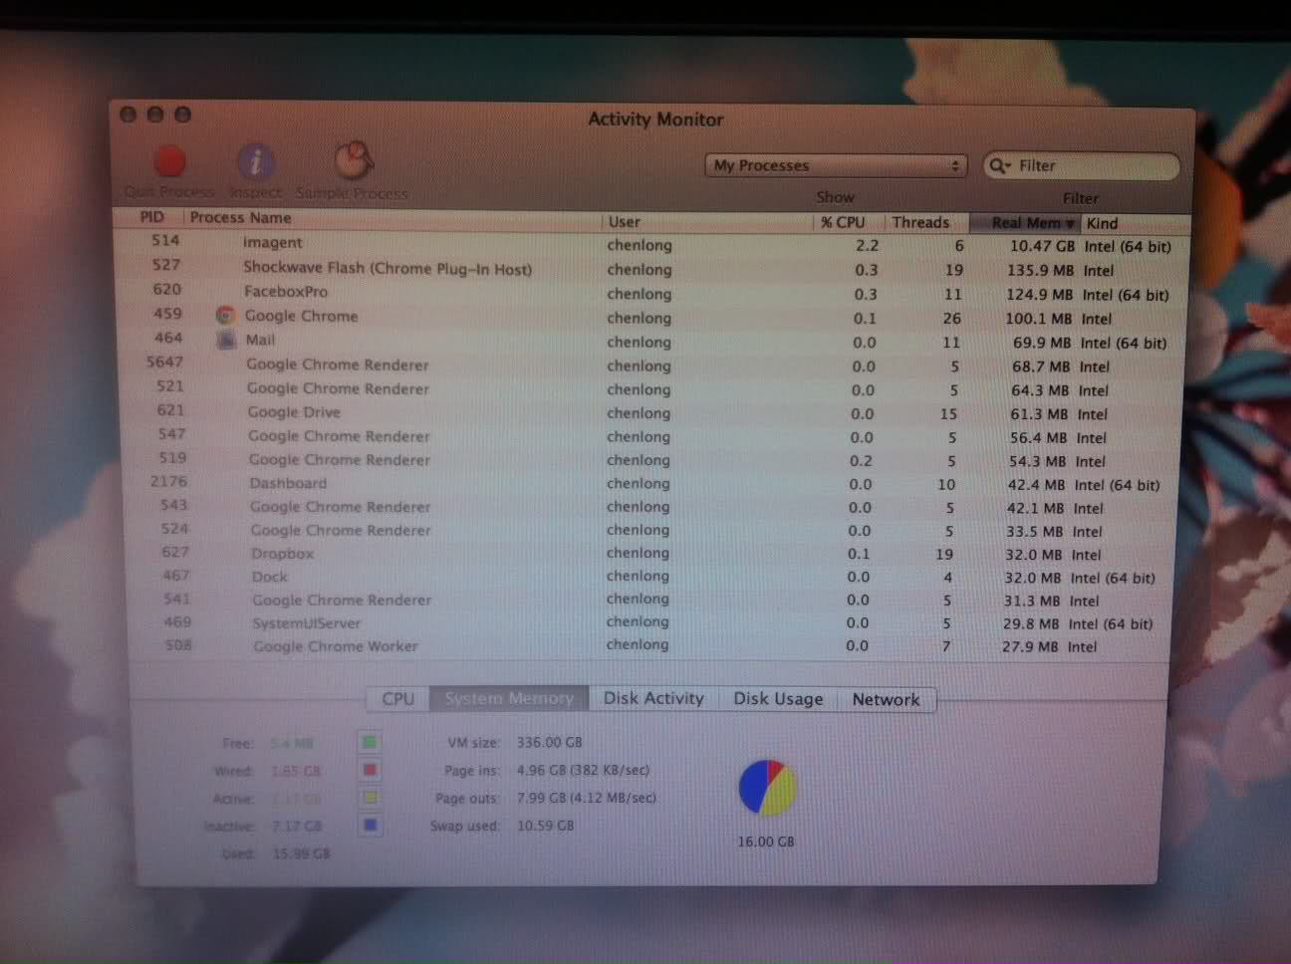The image size is (1291, 964).
Task: Select the SystemUIServer process
Action: 651,622
